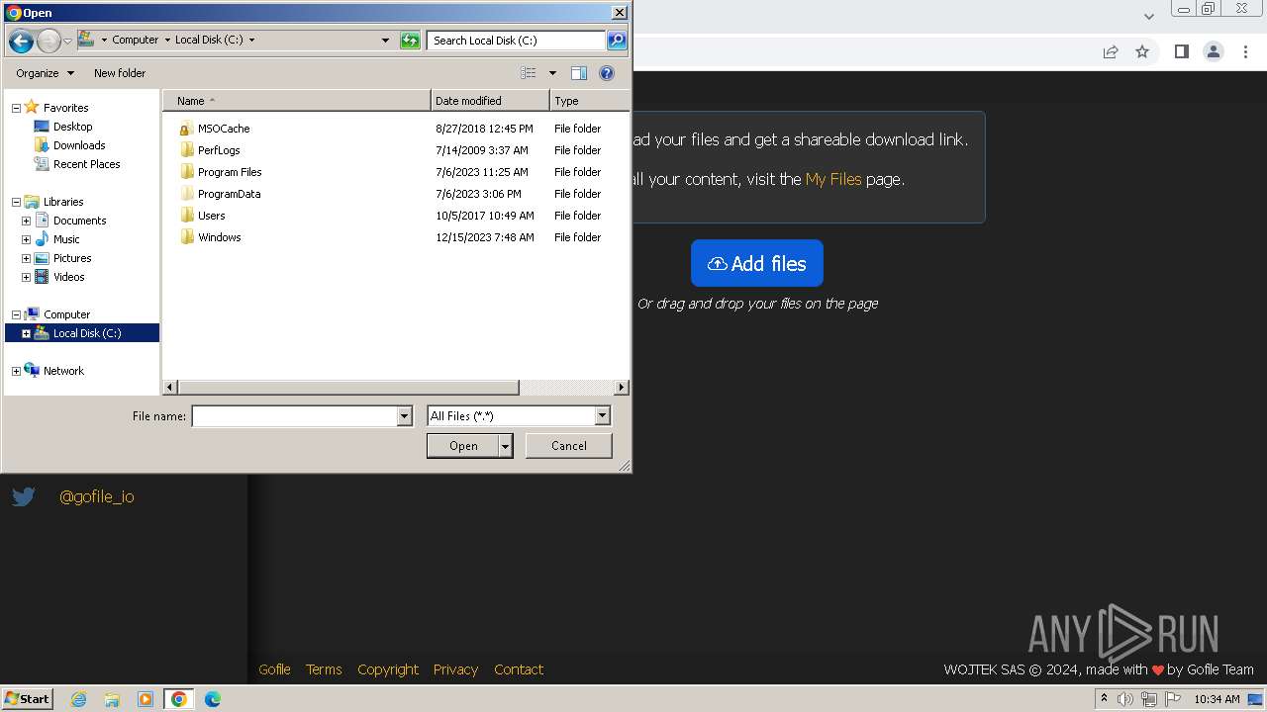
Task: Click the green Refresh button beside address bar
Action: pyautogui.click(x=410, y=41)
